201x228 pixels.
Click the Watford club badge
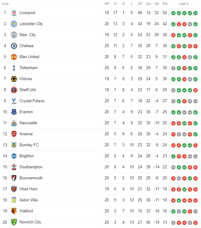pos(14,211)
